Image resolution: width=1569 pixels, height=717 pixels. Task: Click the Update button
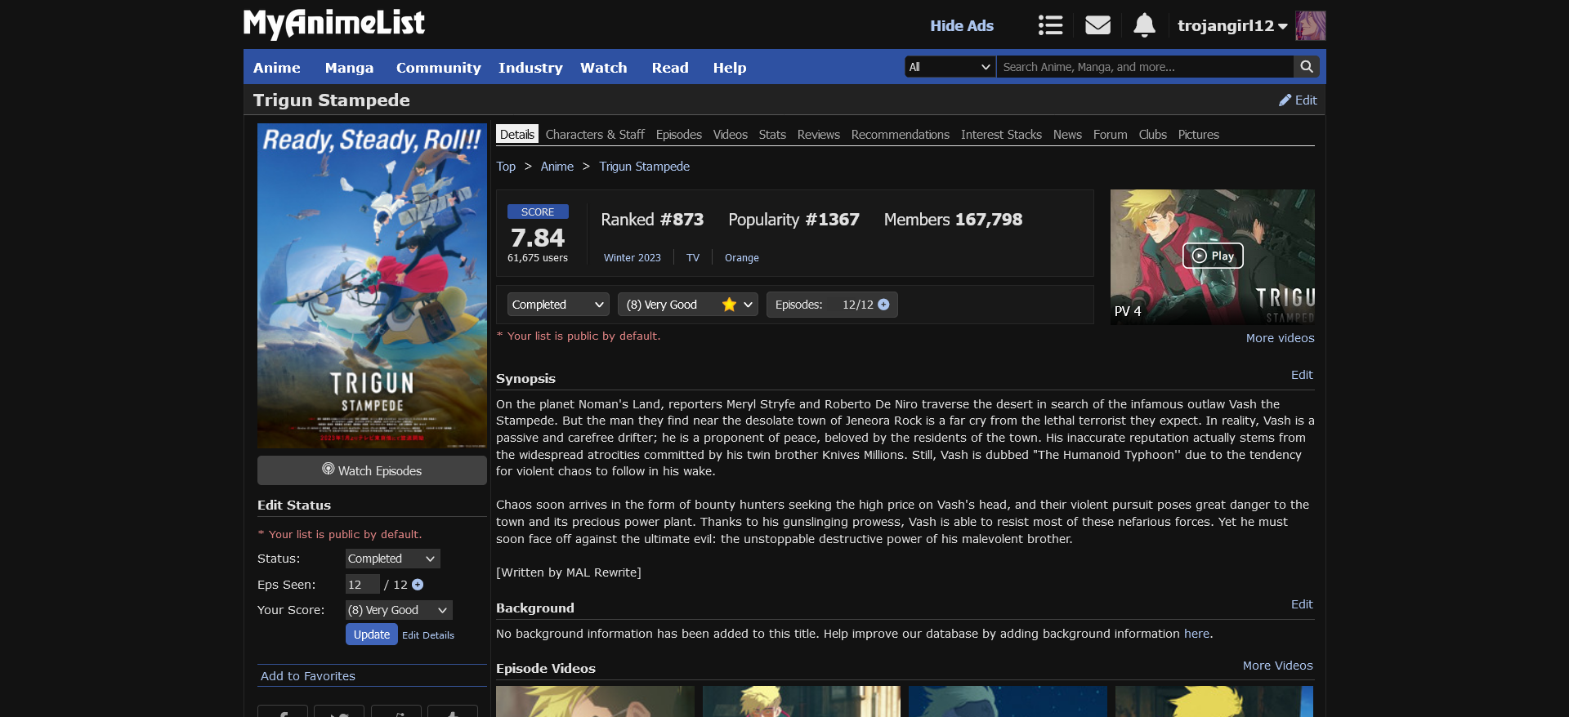372,635
